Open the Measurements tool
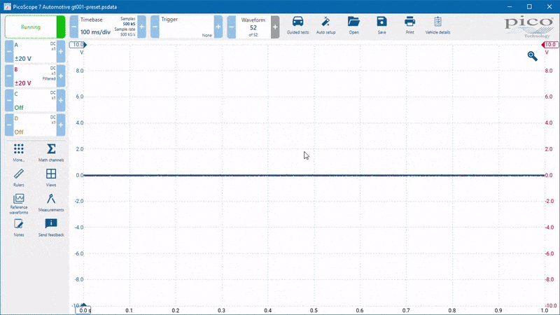This screenshot has height=315, width=560. coord(51,202)
